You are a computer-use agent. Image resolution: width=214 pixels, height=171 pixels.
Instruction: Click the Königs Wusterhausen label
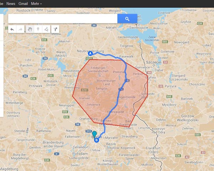[x=108, y=162]
